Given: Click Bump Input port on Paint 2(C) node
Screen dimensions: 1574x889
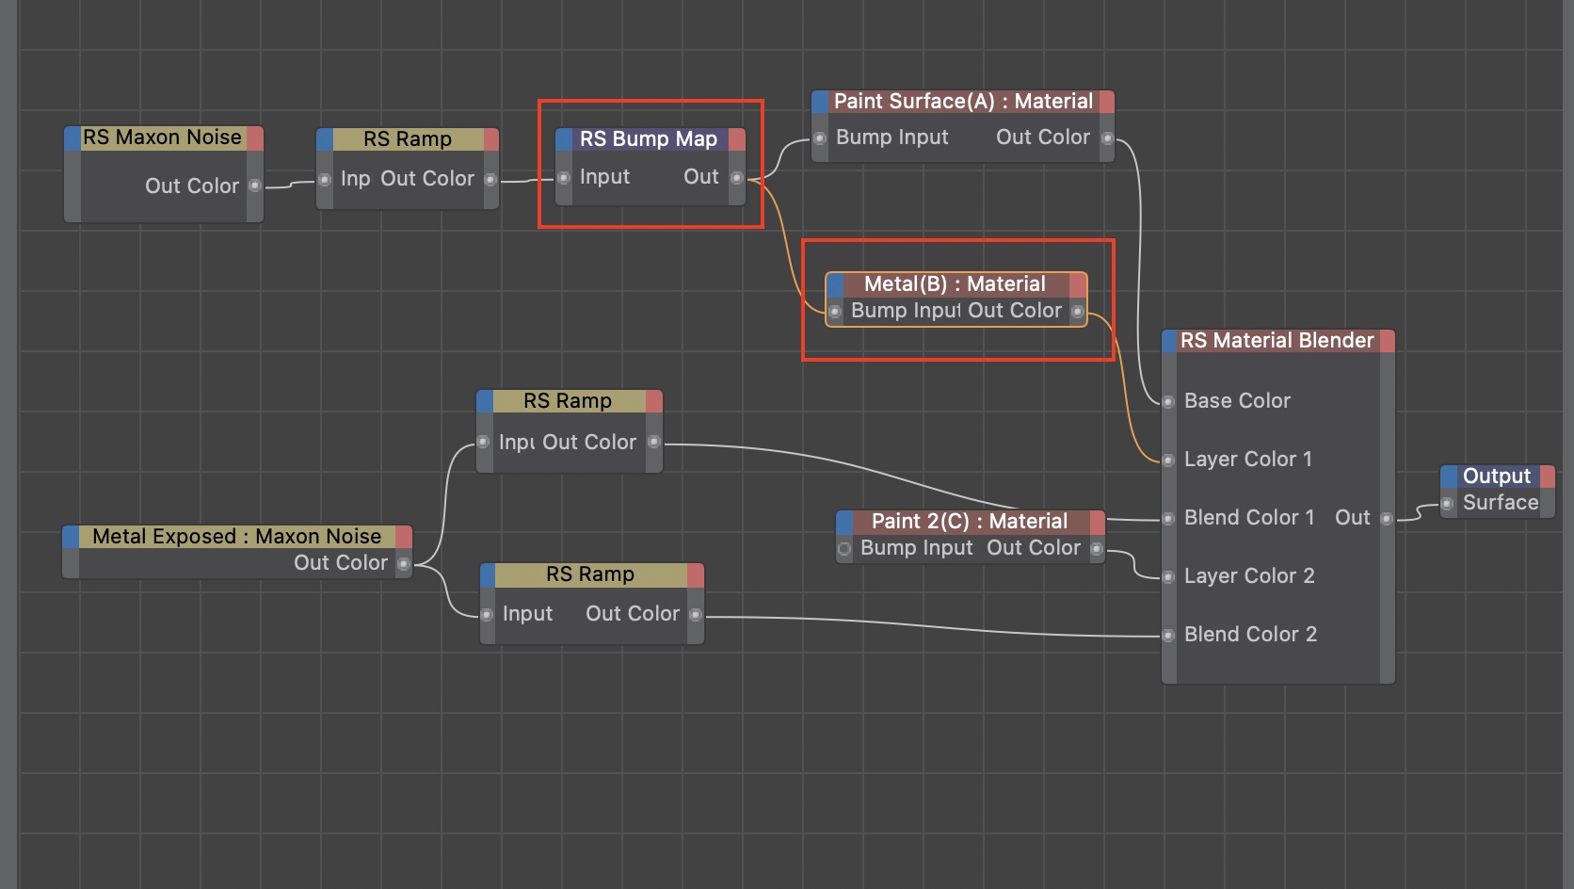Looking at the screenshot, I should click(x=844, y=549).
